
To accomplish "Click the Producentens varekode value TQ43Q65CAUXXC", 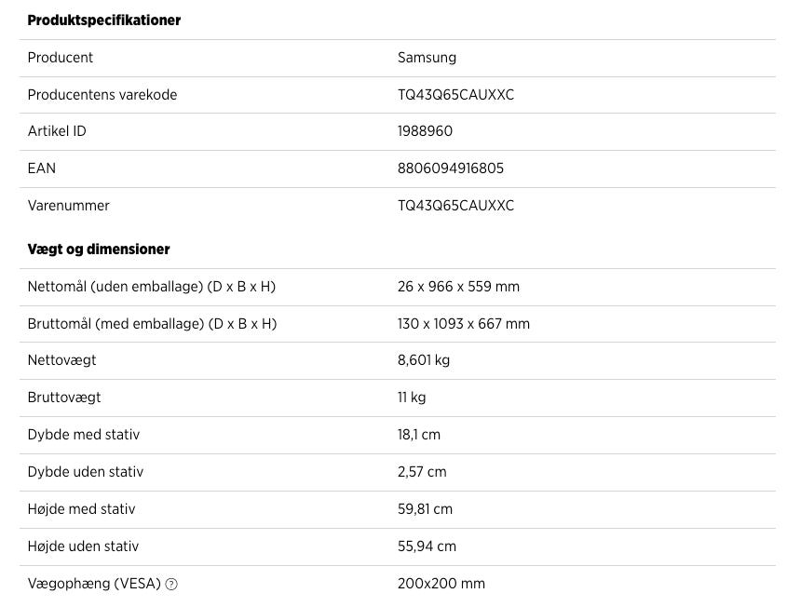I will [455, 95].
